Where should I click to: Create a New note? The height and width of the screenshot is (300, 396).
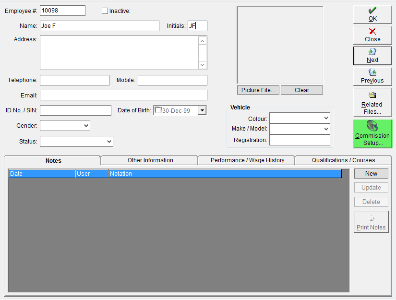371,173
